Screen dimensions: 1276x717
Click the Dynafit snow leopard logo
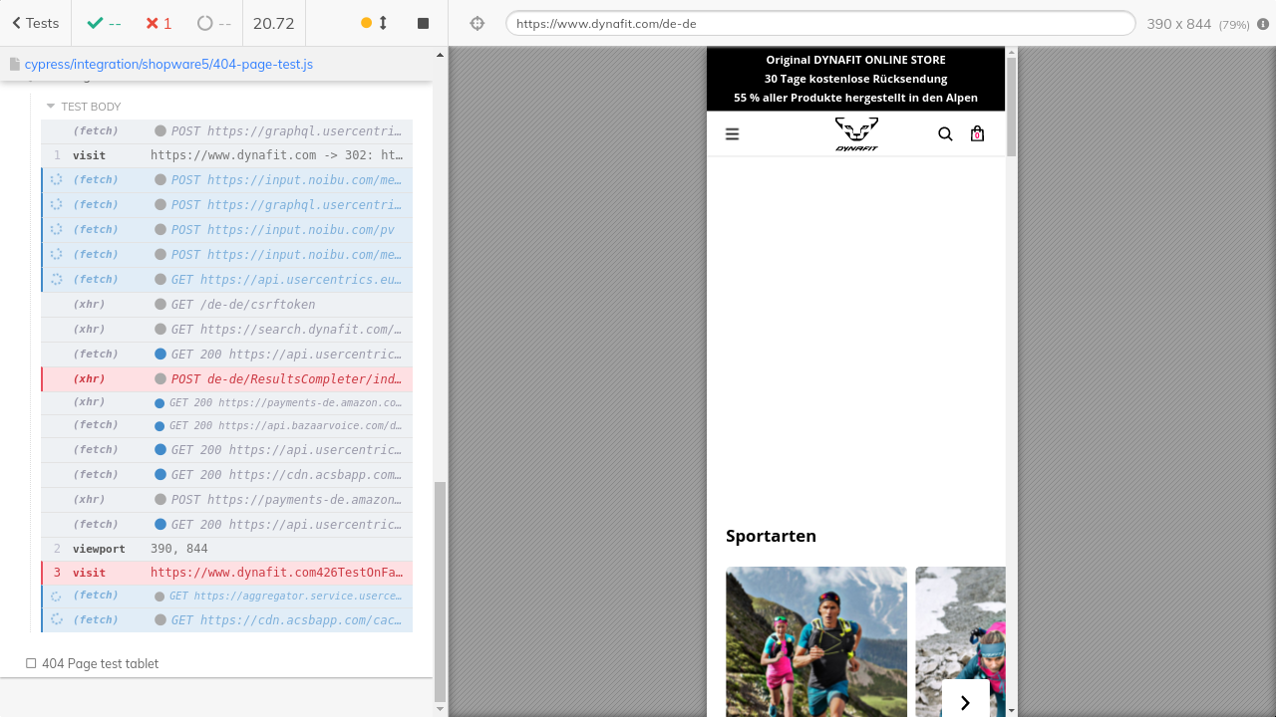[856, 134]
